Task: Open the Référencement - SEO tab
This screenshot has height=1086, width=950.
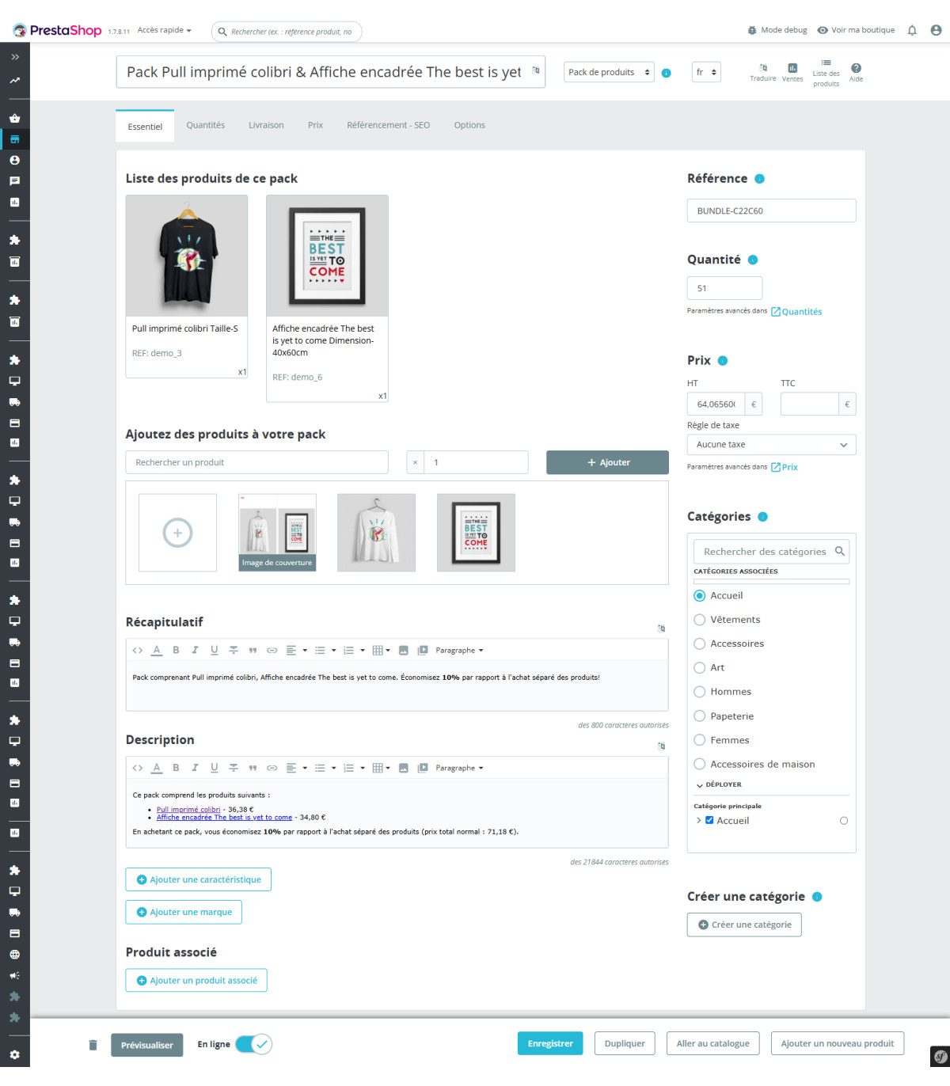Action: (x=388, y=125)
